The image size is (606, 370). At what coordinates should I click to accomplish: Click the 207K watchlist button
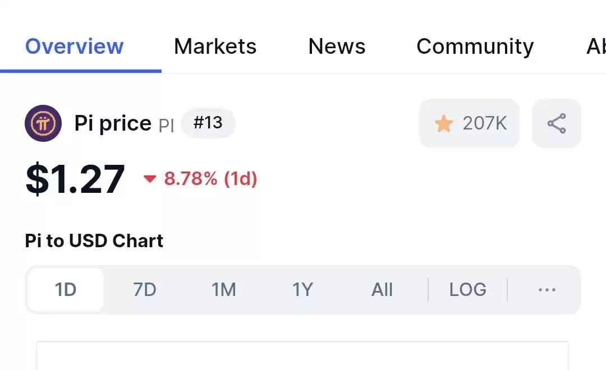pyautogui.click(x=469, y=123)
